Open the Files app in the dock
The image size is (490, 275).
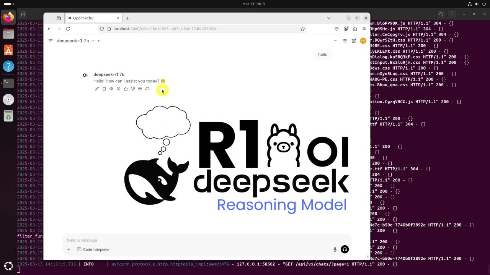(x=8, y=34)
